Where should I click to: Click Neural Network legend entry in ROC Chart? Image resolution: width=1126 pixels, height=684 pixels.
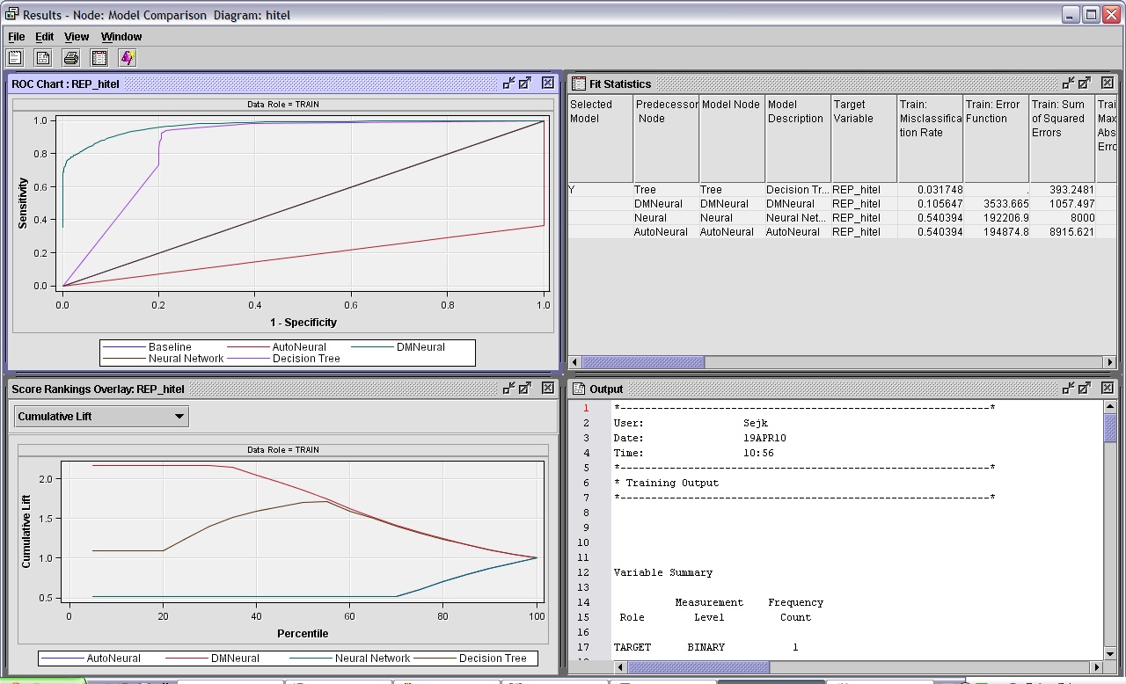point(165,359)
